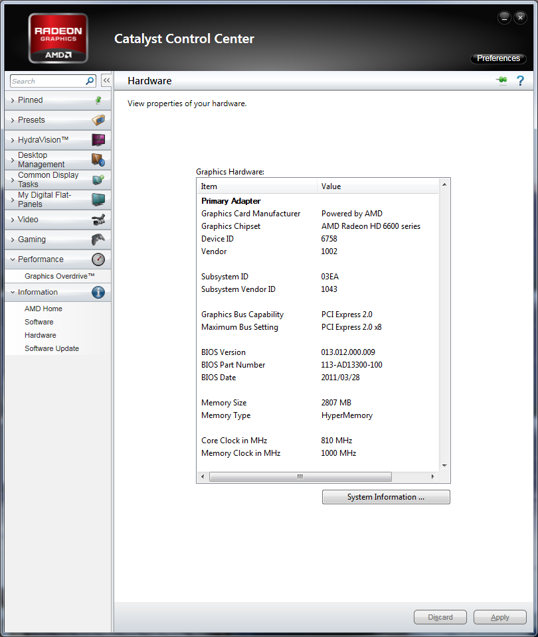Select the Graphics Bus Capability row
This screenshot has width=538, height=637.
click(x=317, y=315)
